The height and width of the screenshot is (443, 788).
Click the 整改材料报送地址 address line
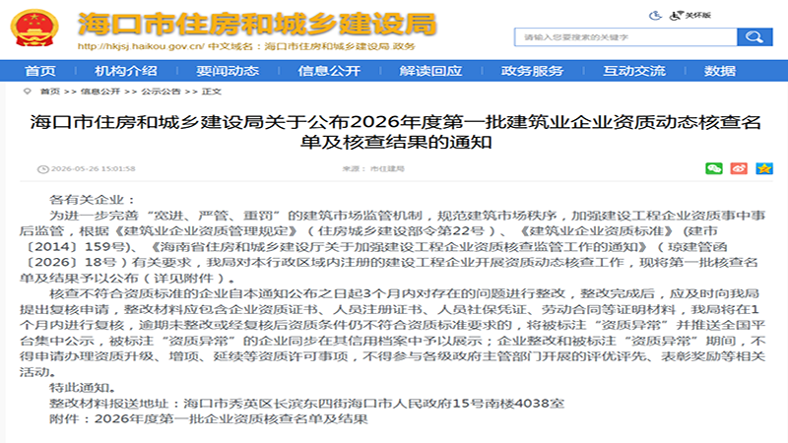click(x=306, y=404)
